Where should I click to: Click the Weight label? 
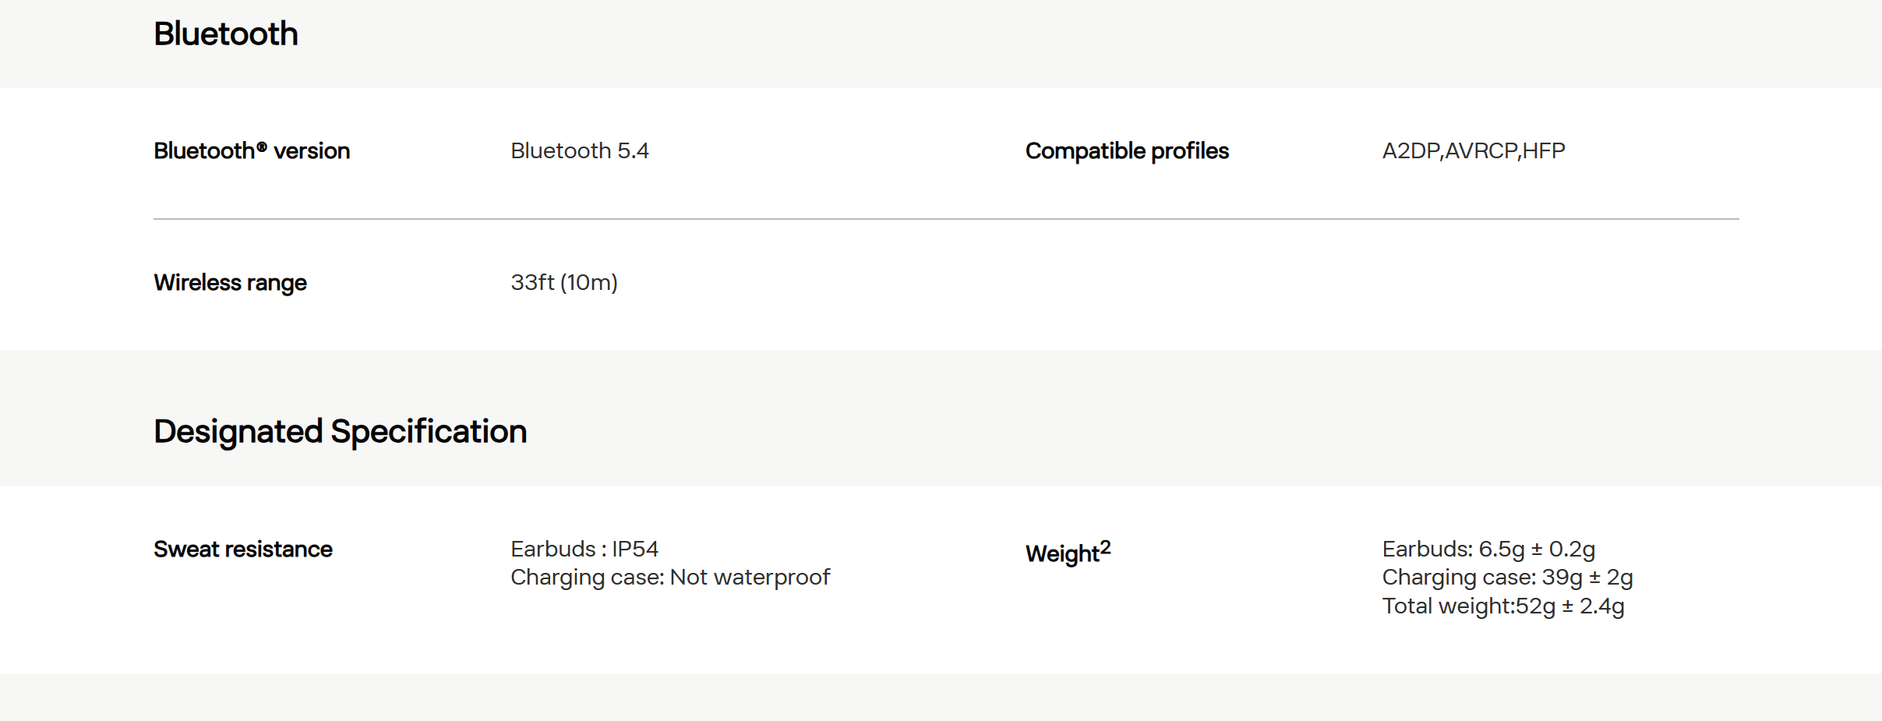click(x=1061, y=554)
